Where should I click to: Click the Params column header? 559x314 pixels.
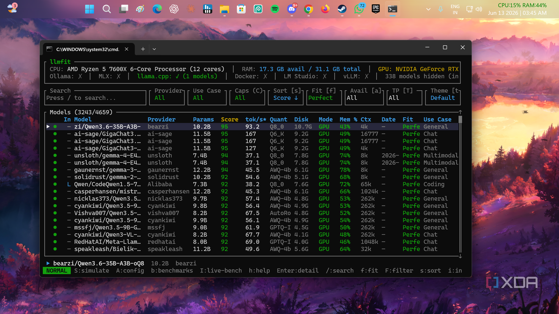coord(203,119)
